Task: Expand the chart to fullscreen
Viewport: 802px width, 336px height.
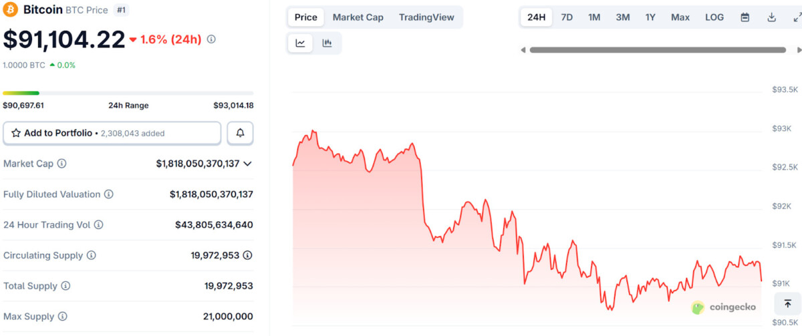Action: pos(796,17)
